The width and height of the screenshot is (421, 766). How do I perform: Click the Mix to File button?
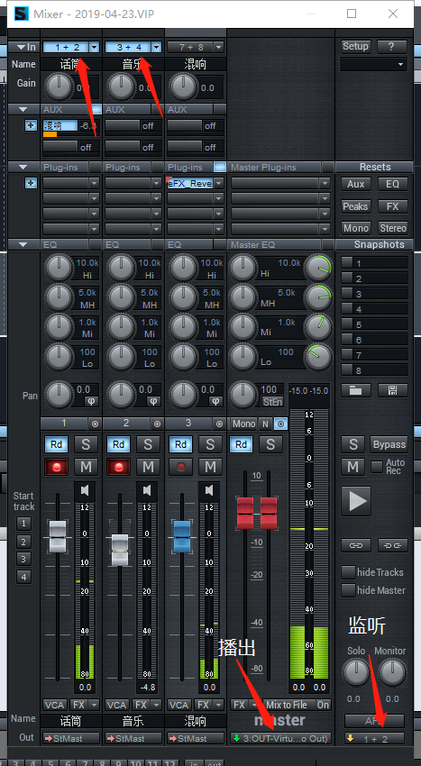287,705
